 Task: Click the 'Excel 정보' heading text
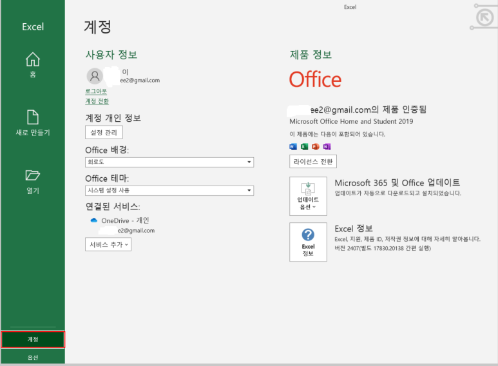(x=354, y=229)
